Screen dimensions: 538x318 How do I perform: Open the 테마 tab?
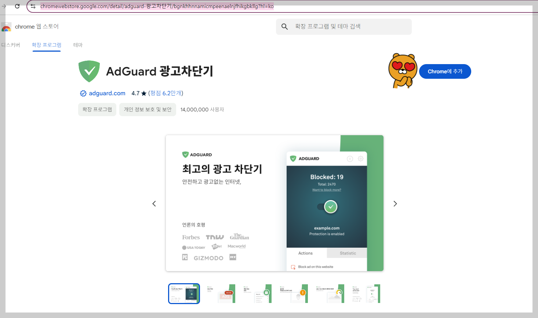(x=78, y=45)
